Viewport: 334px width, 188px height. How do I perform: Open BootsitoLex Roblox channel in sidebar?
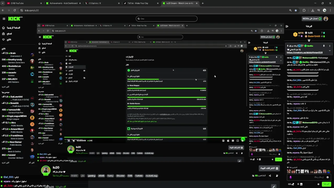pyautogui.click(x=18, y=67)
